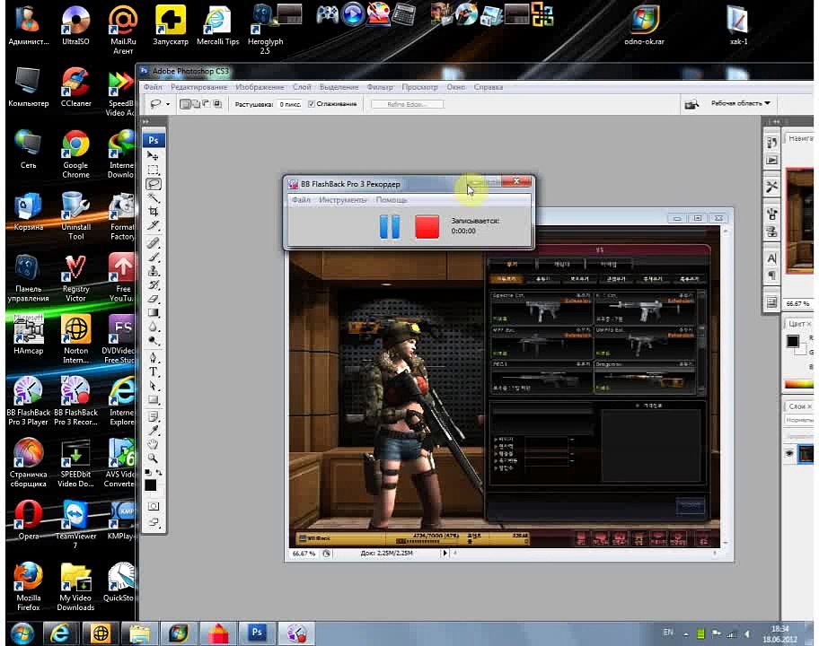Open Инструменты menu in FlashBack recorder
819x646 pixels.
click(x=342, y=200)
